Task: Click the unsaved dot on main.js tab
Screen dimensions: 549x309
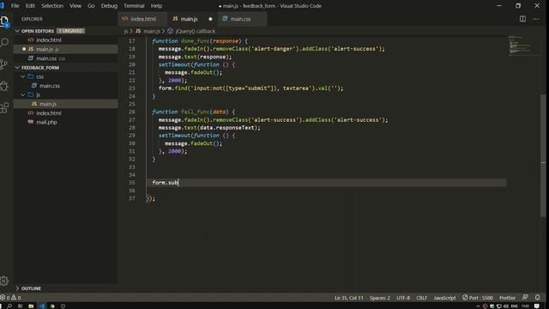Action: click(x=210, y=19)
